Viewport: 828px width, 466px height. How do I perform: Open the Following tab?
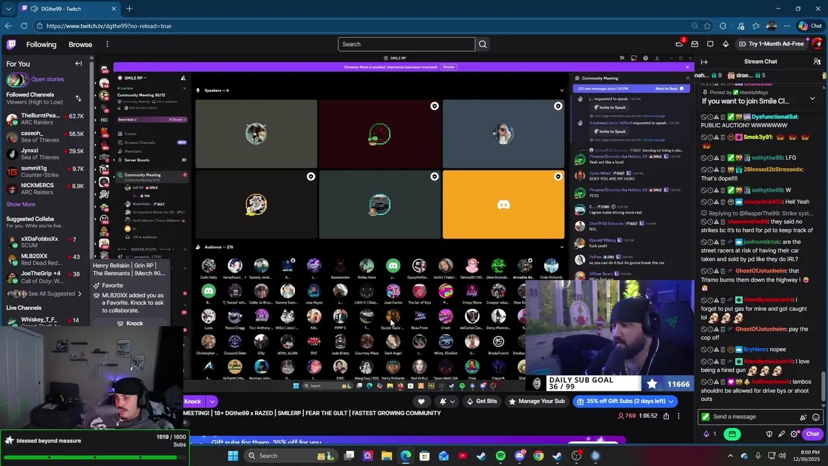click(x=41, y=45)
